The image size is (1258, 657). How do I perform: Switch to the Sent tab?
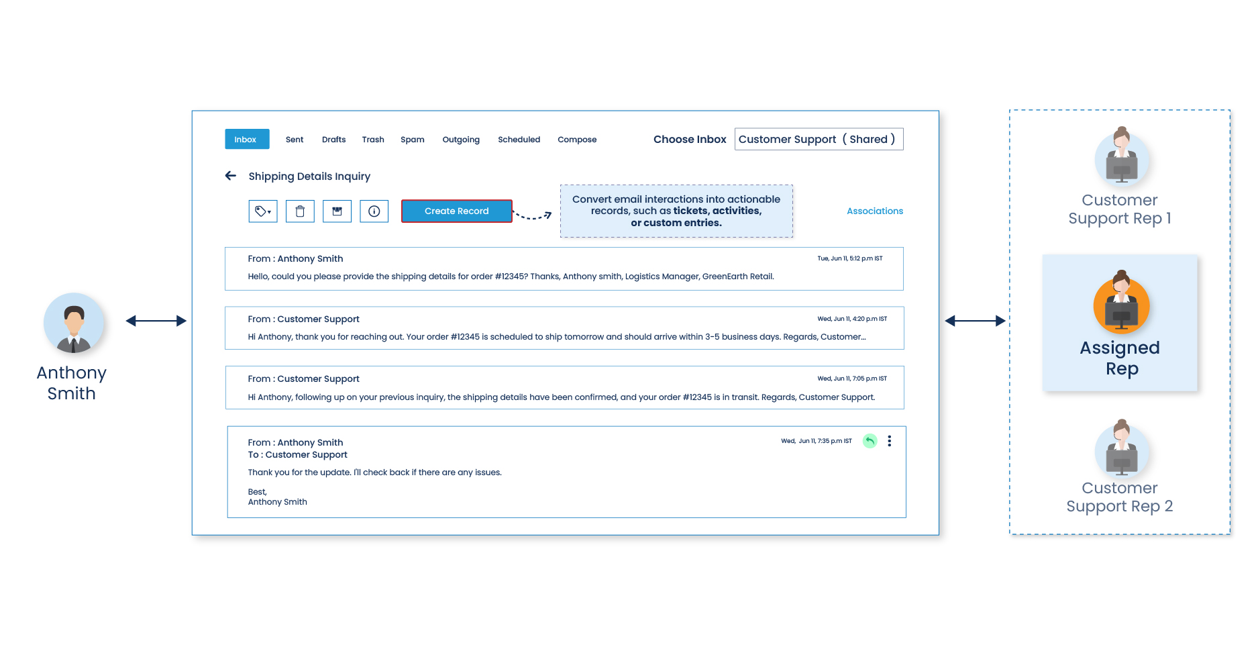(295, 139)
